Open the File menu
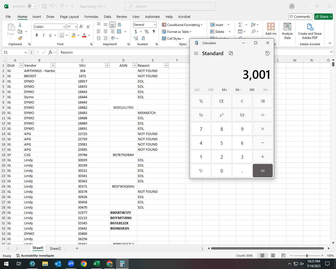 tap(8, 17)
